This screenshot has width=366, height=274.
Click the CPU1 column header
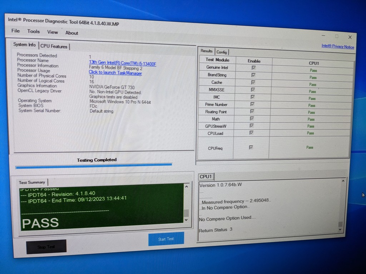click(313, 63)
